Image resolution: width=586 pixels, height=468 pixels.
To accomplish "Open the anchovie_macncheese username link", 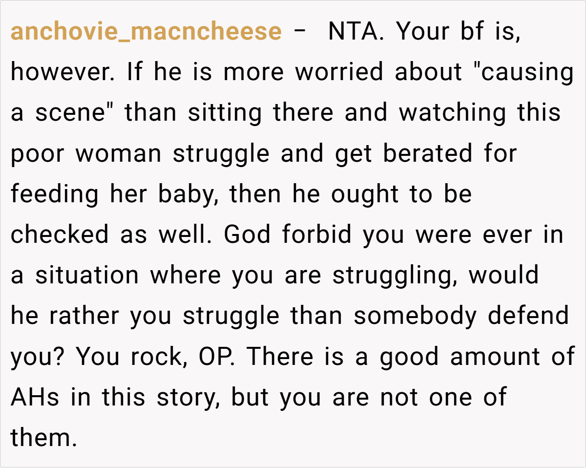I will (x=146, y=32).
